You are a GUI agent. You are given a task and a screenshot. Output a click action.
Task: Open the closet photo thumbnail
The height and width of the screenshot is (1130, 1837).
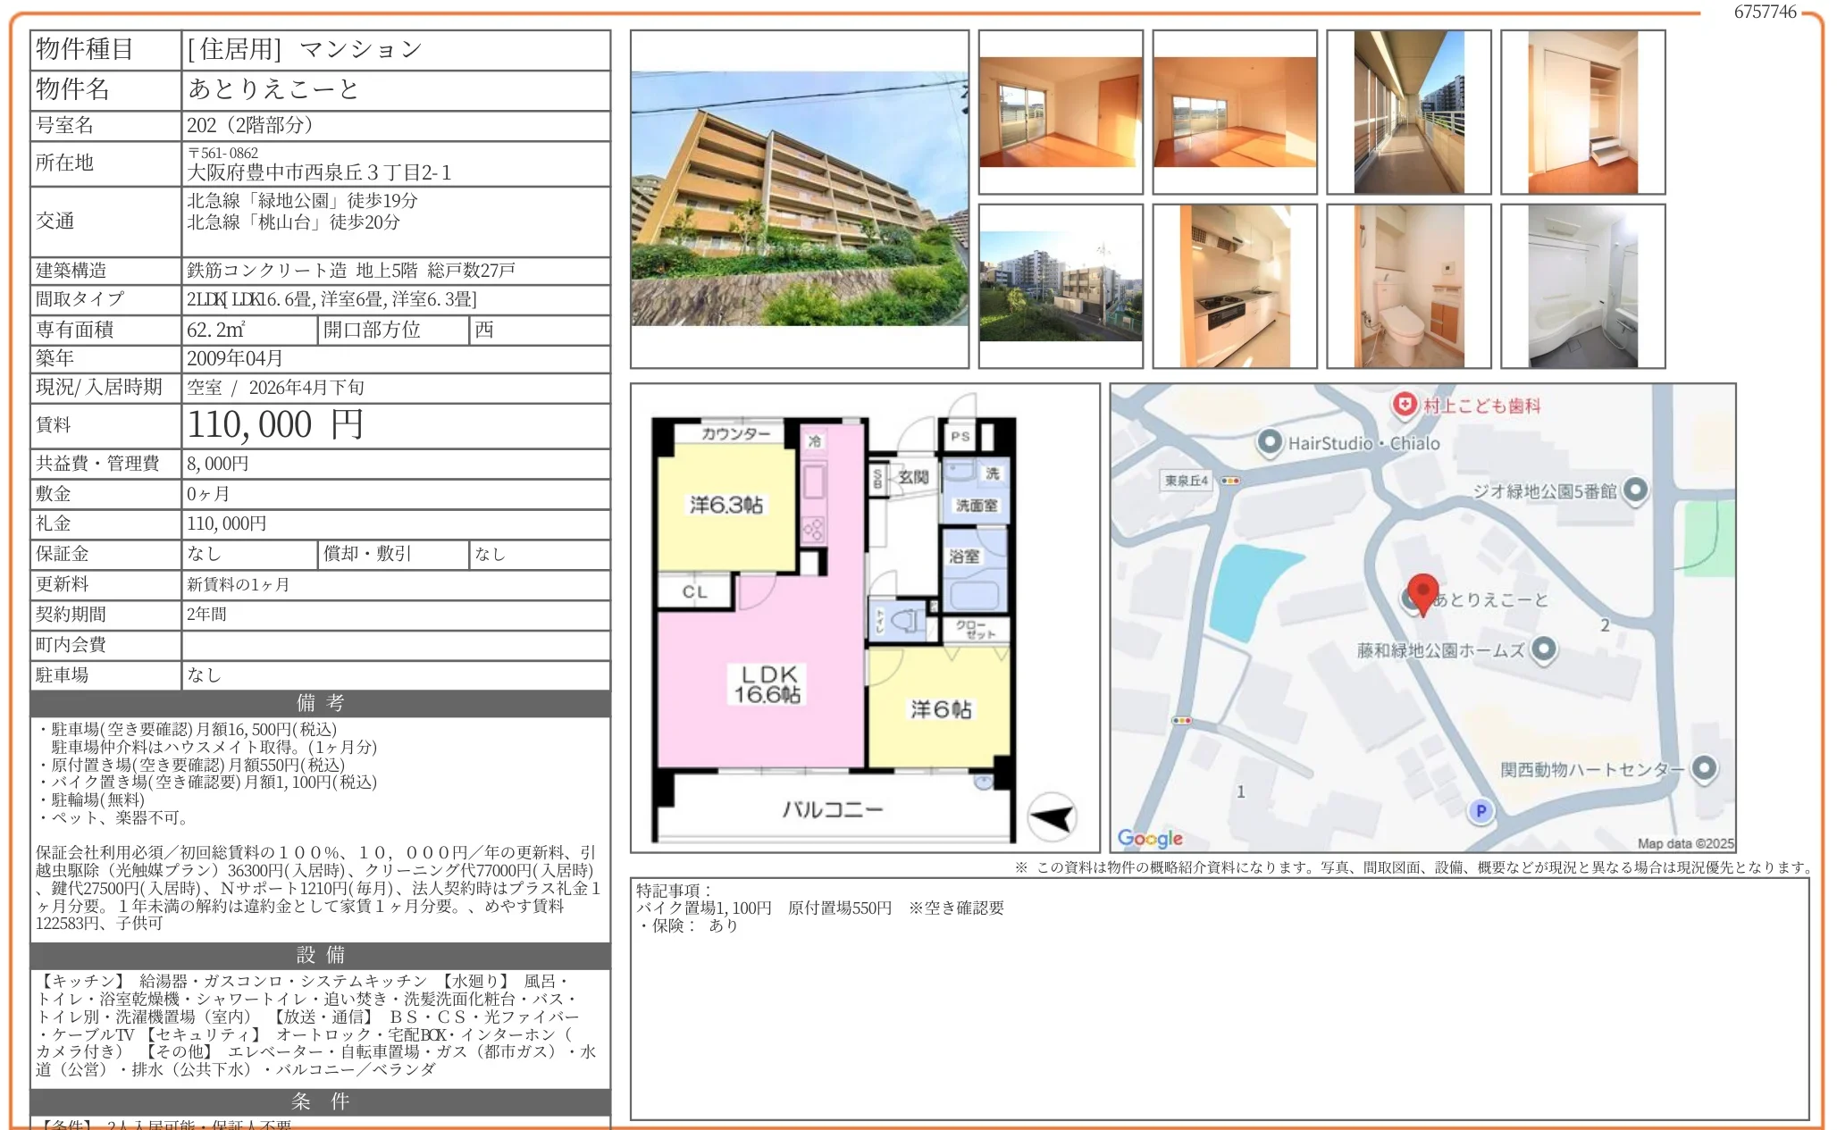click(1582, 112)
